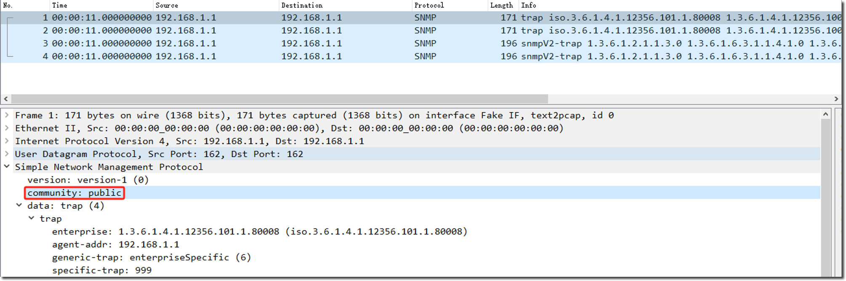
Task: Select the specific-trap: 999 line
Action: (x=102, y=270)
